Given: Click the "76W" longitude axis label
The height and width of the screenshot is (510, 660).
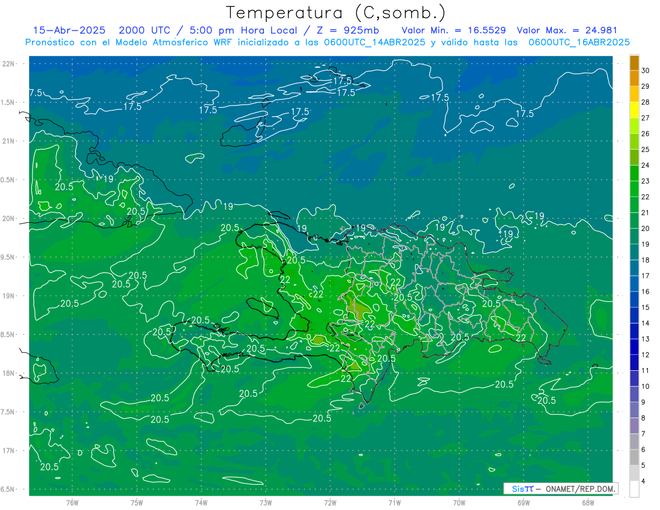Looking at the screenshot, I should click(x=72, y=503).
